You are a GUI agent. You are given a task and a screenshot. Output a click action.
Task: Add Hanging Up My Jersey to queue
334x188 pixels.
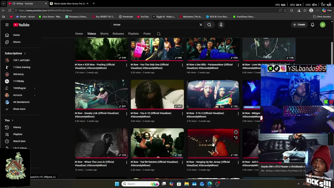236,138
